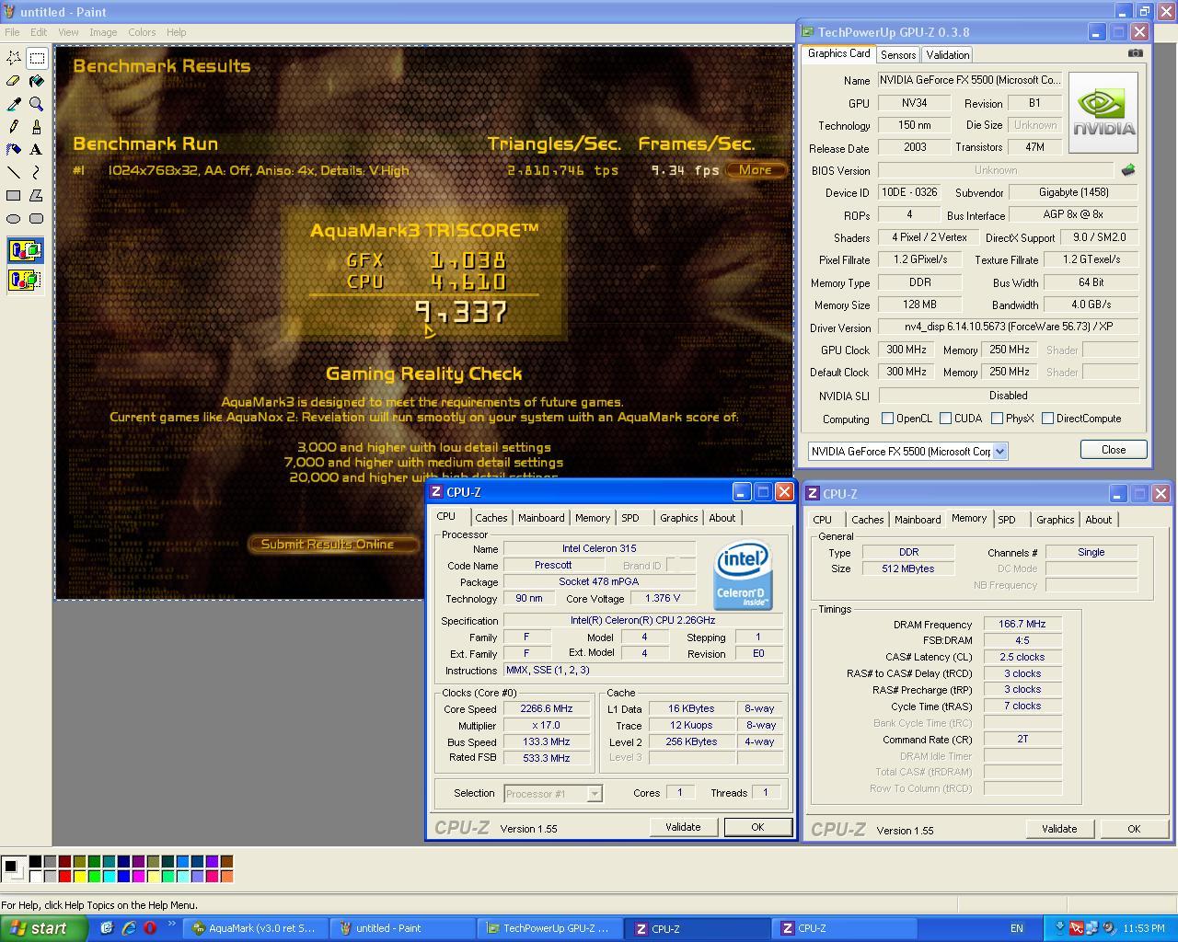Click Validate in the left CPU-Z window
Screen dimensions: 1178x942
tap(683, 827)
